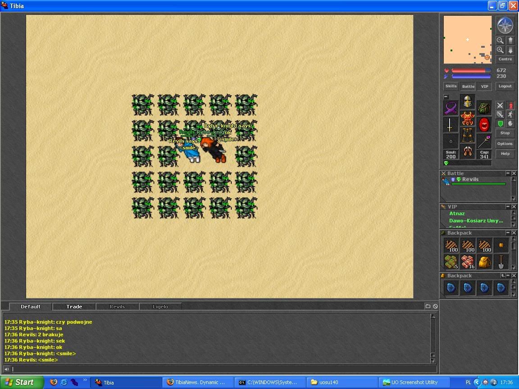Zoom in the minimap
The image size is (519, 389).
(x=500, y=50)
